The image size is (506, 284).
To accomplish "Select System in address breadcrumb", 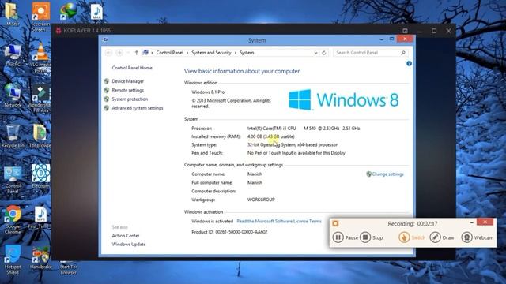I will pos(247,53).
